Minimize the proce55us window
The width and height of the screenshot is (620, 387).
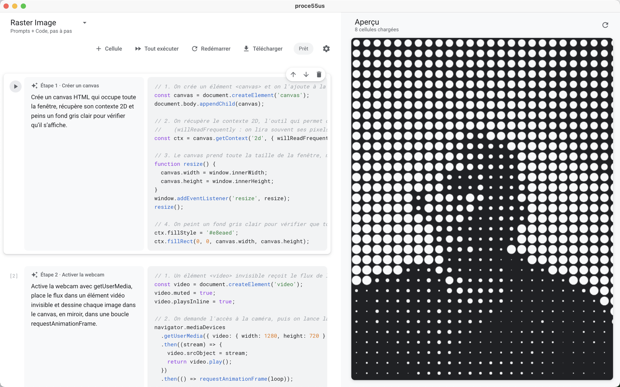[x=15, y=6]
